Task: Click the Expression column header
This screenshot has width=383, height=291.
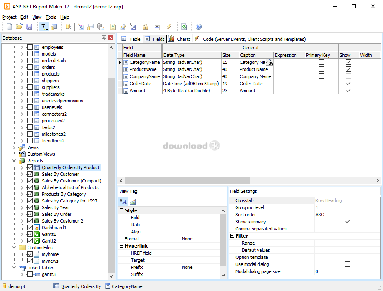Action: tap(289, 55)
